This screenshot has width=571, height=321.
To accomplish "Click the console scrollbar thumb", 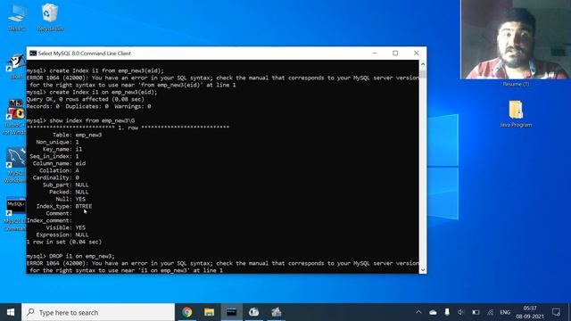I will point(423,74).
